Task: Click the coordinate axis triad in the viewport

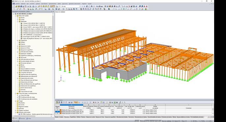Action: click(61, 79)
